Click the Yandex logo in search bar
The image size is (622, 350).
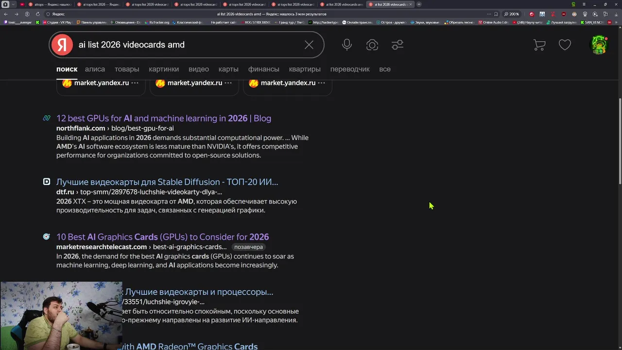click(62, 45)
